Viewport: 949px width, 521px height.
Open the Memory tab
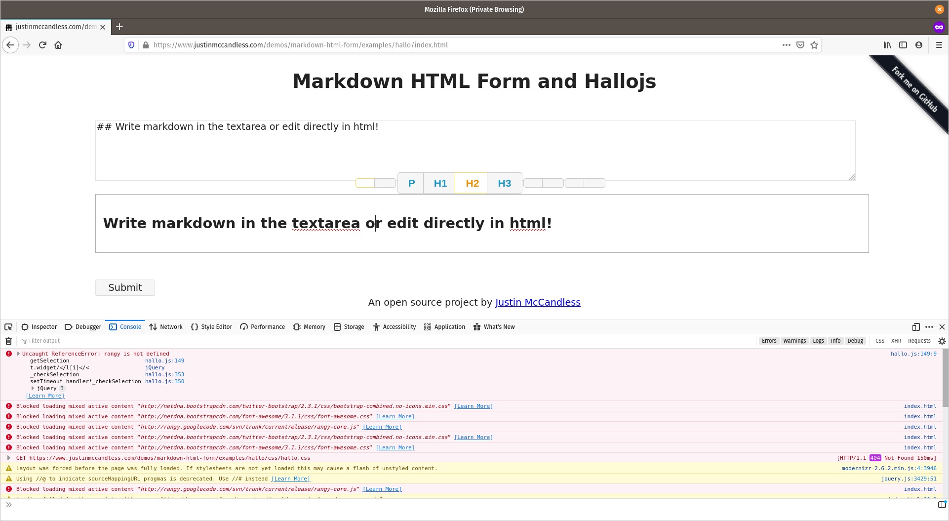(309, 327)
